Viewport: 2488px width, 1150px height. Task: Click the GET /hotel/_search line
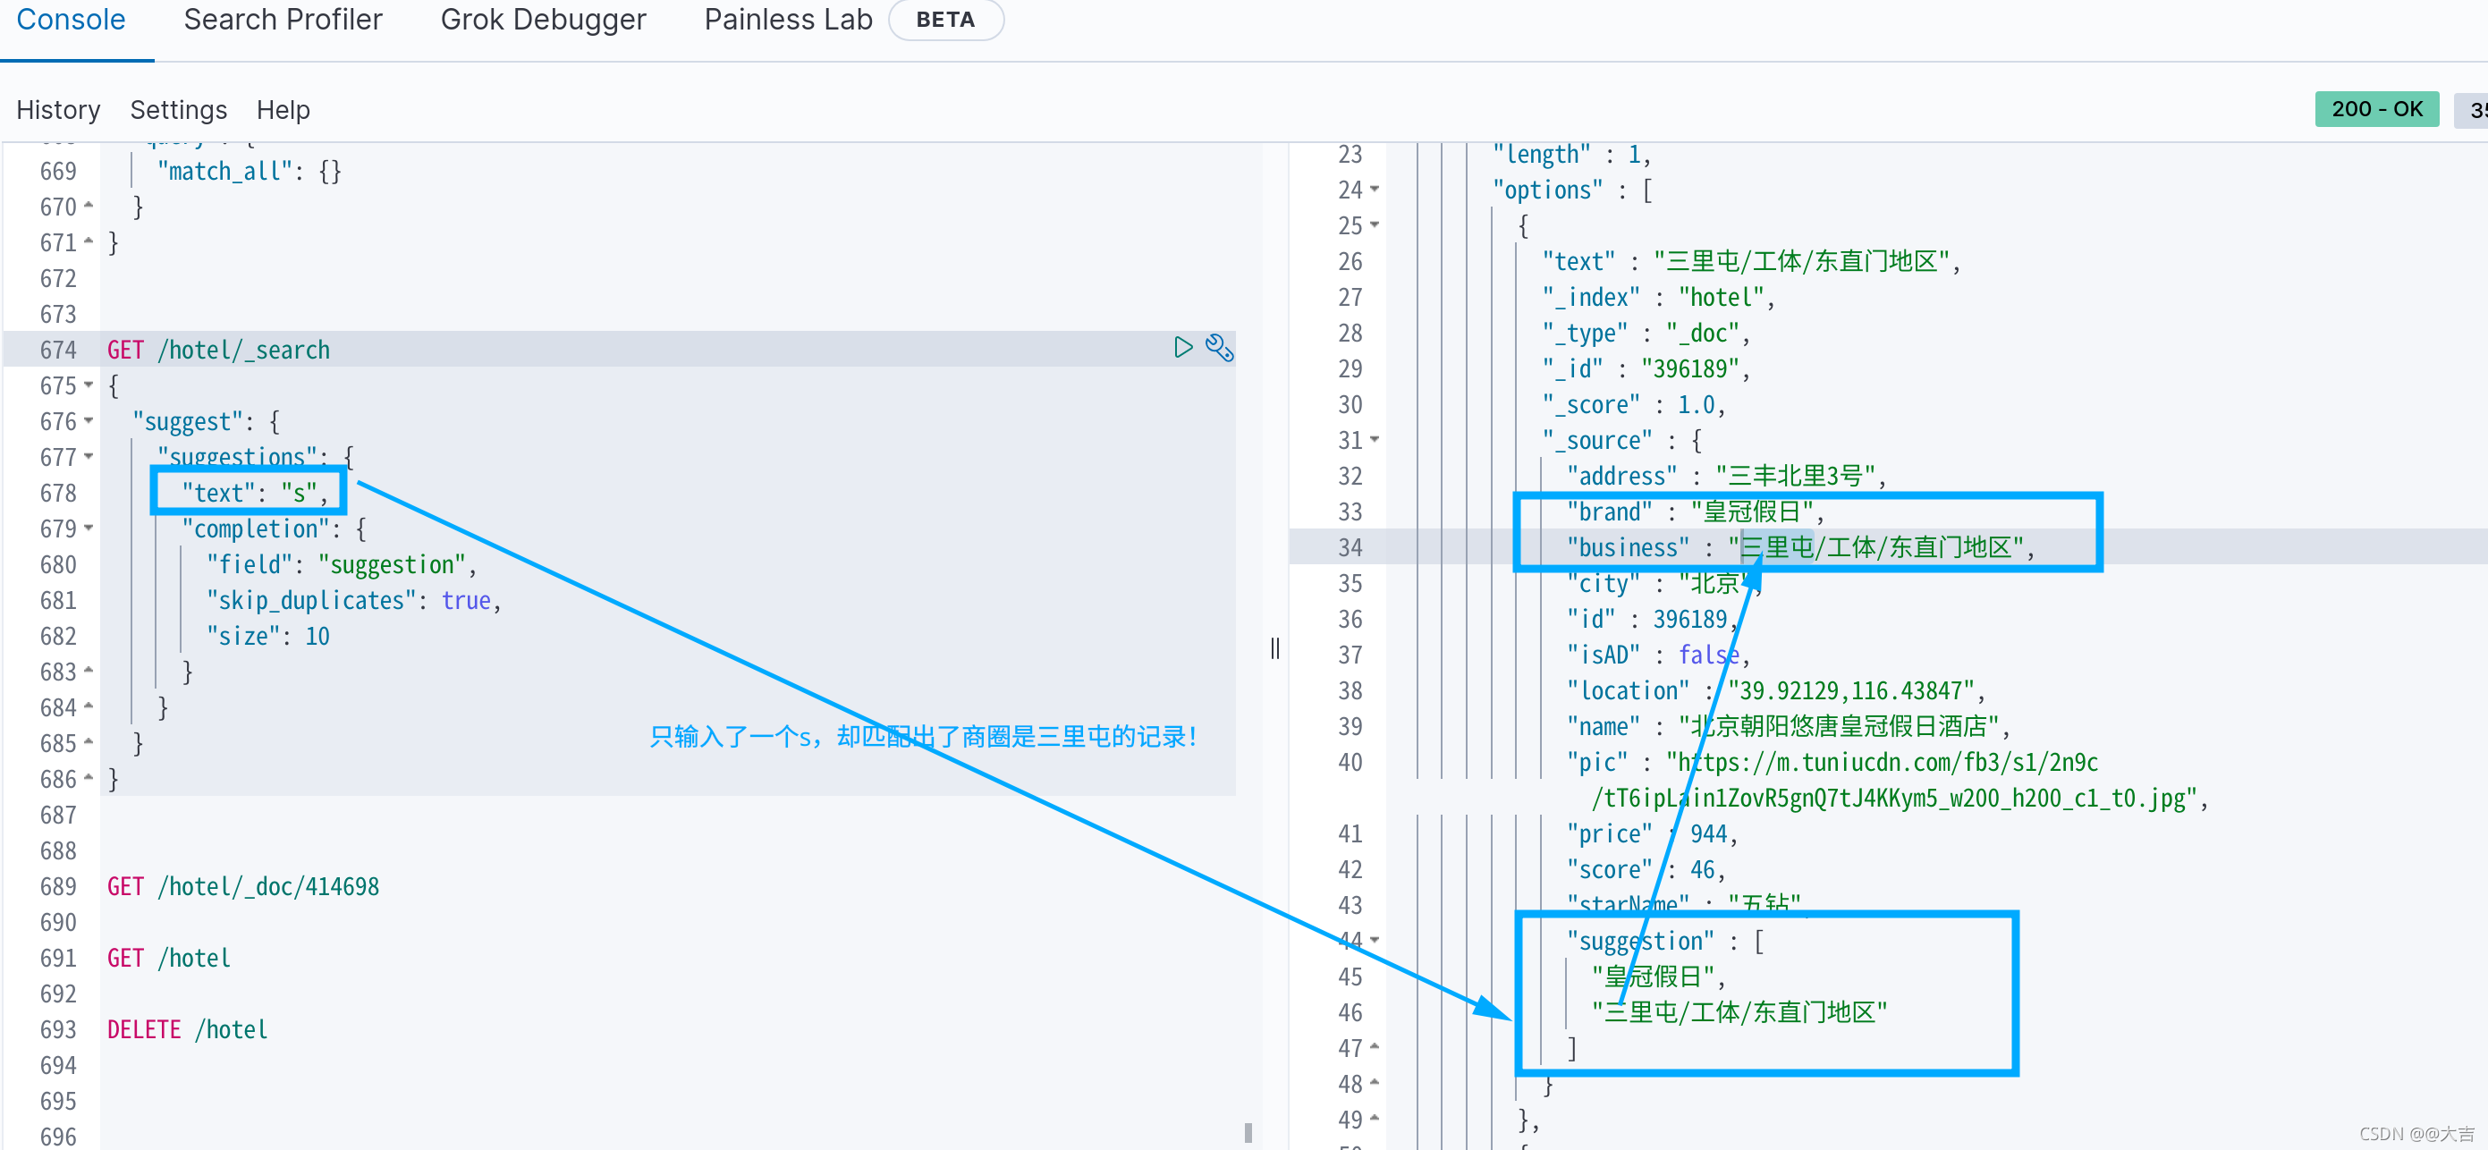(x=219, y=350)
